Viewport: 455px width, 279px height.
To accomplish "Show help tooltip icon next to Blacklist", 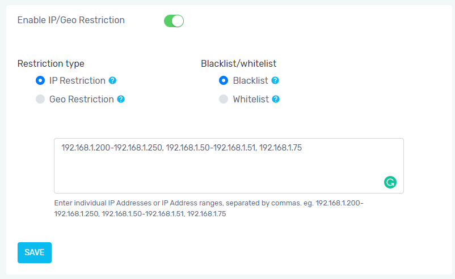I will click(275, 80).
